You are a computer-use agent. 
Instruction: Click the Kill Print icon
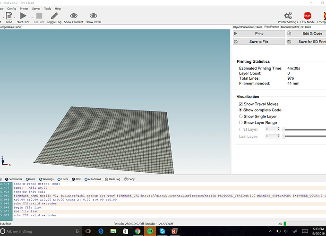(x=39, y=16)
